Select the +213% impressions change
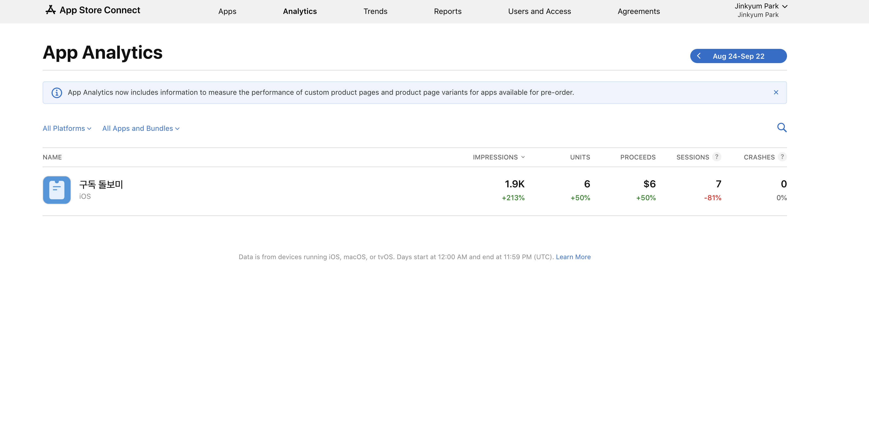Image resolution: width=869 pixels, height=426 pixels. click(x=513, y=198)
